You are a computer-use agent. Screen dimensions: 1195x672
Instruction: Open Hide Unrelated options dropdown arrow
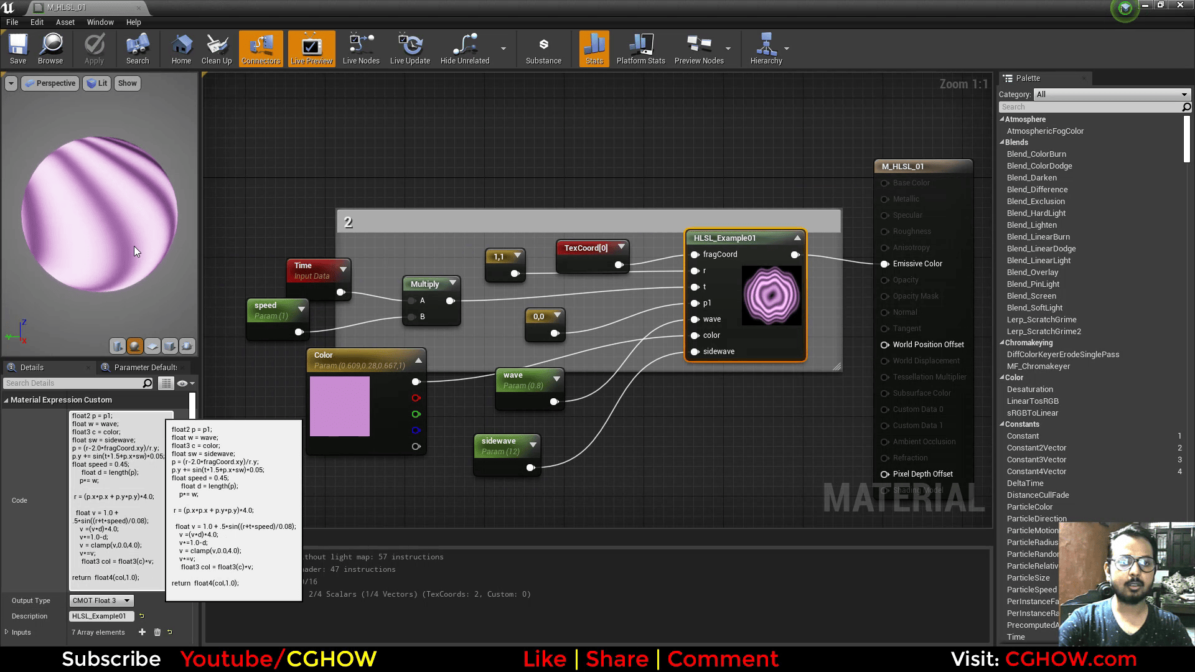point(503,49)
